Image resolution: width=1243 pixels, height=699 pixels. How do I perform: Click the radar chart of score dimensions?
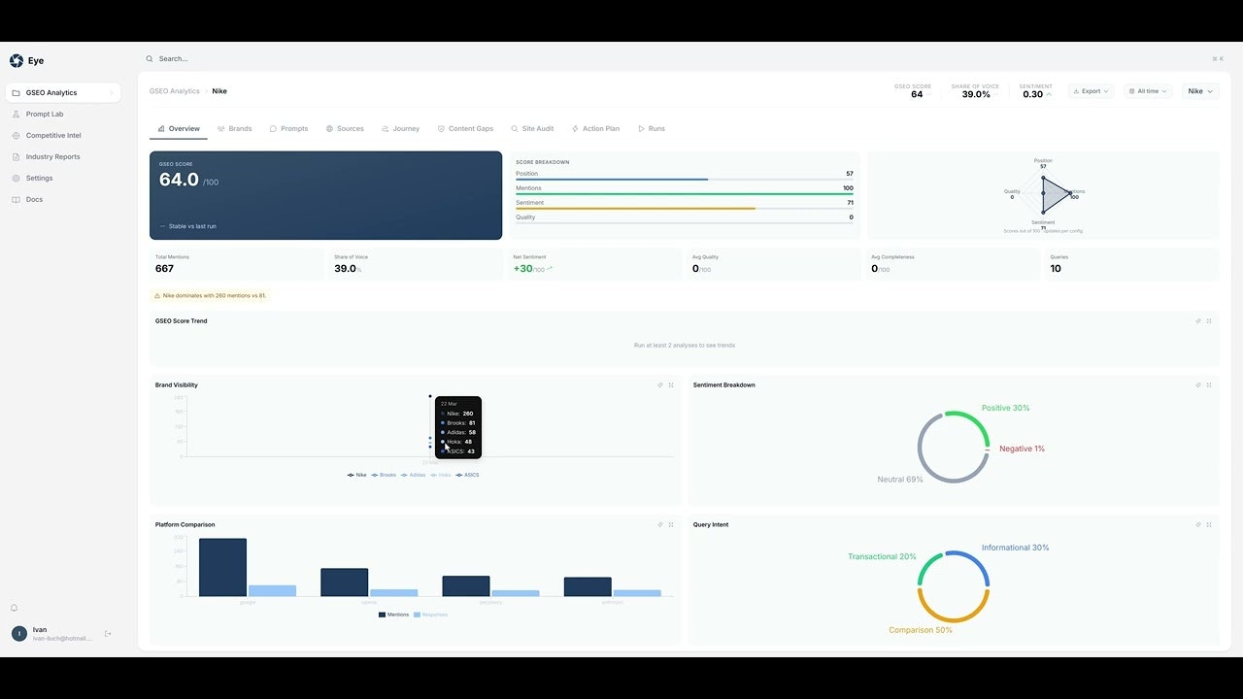[x=1044, y=195]
